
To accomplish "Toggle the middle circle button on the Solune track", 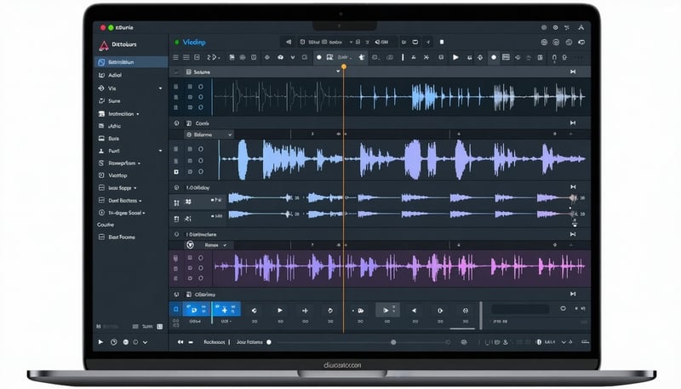I will (x=201, y=97).
